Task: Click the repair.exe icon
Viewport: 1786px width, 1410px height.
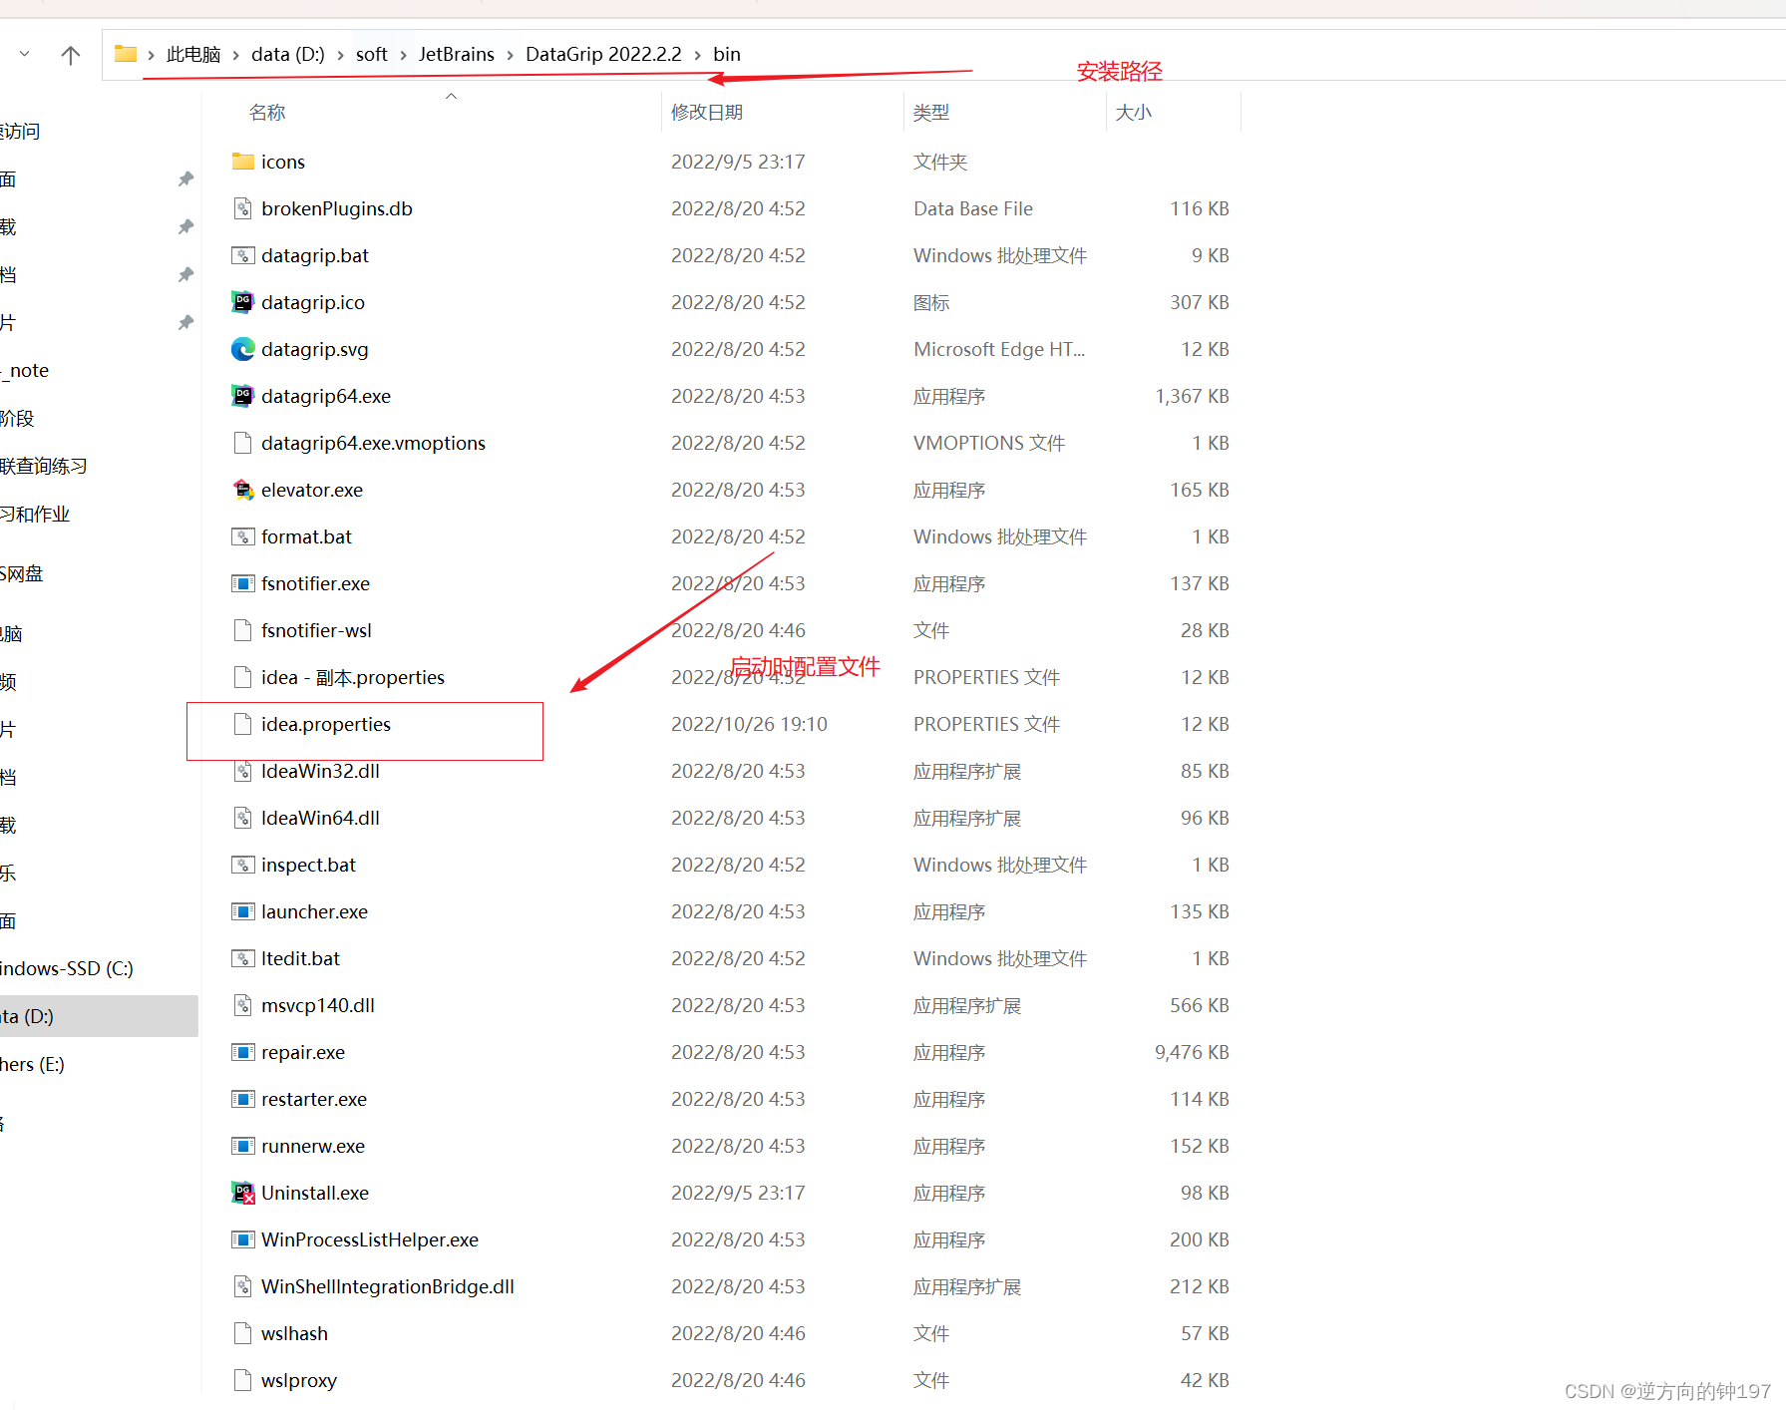Action: coord(242,1052)
